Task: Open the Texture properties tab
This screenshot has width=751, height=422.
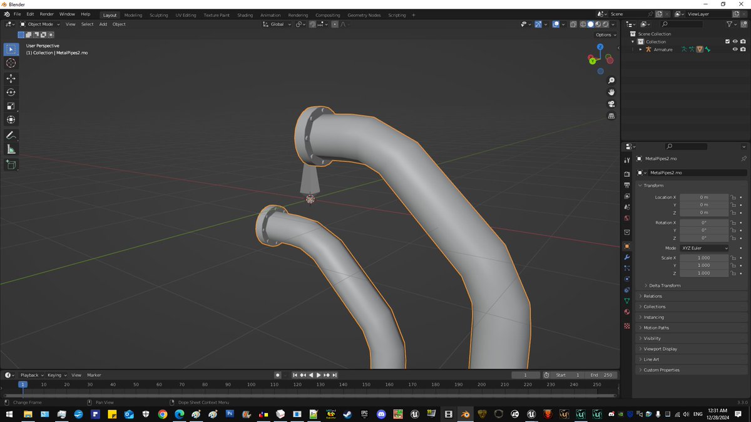Action: click(x=626, y=326)
